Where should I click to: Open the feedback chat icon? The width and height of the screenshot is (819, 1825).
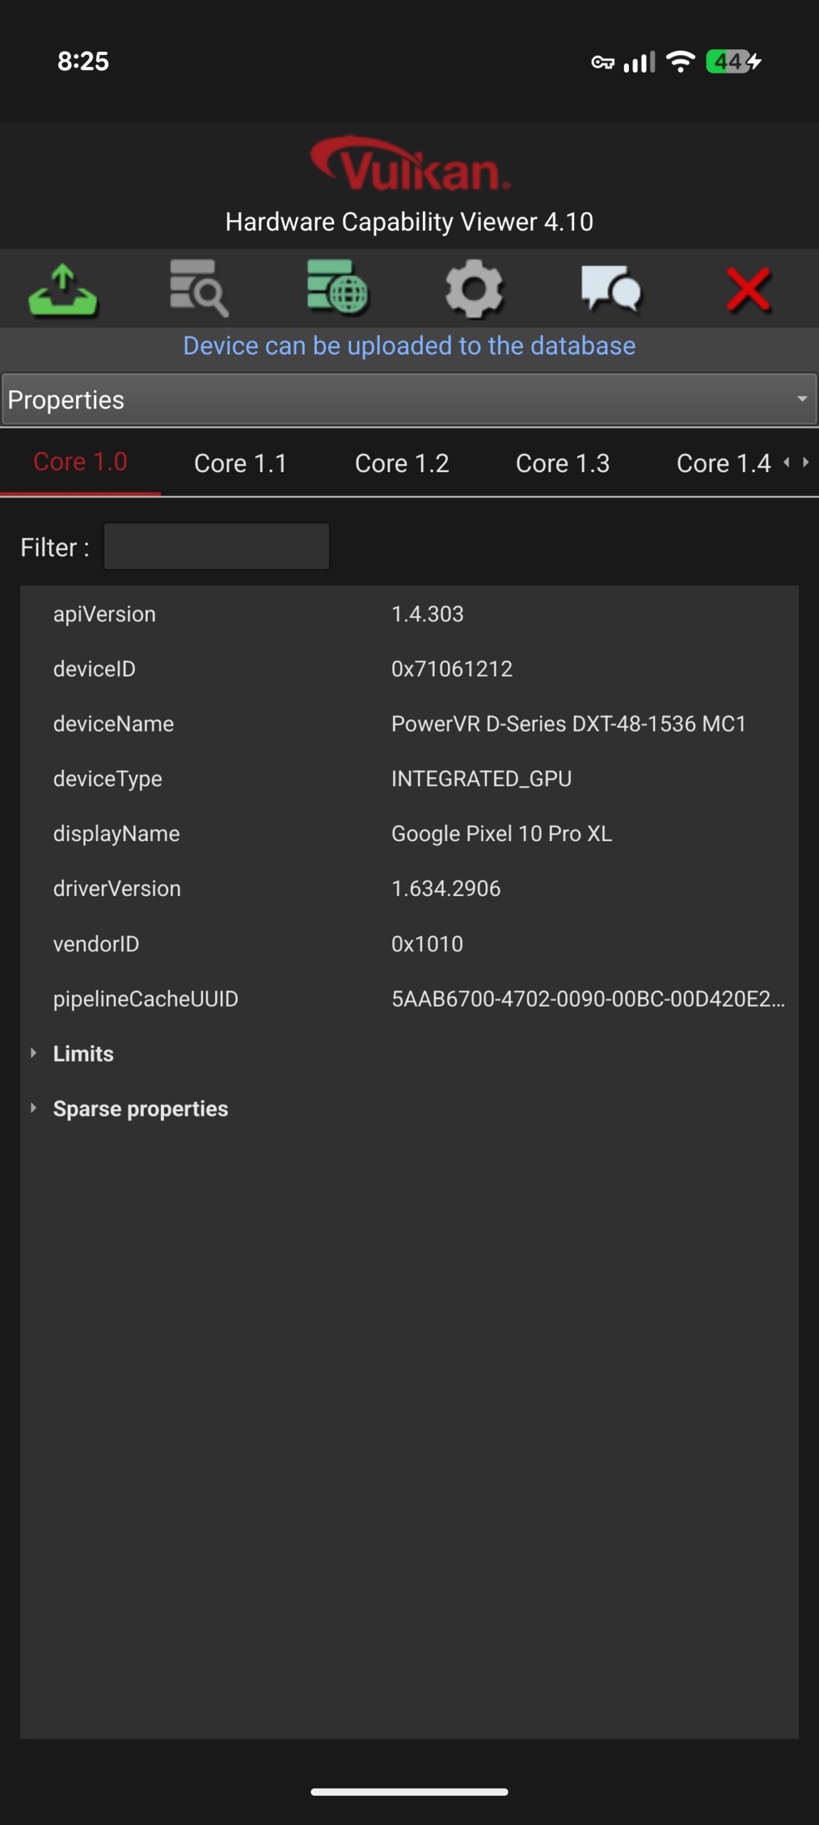[x=611, y=289]
